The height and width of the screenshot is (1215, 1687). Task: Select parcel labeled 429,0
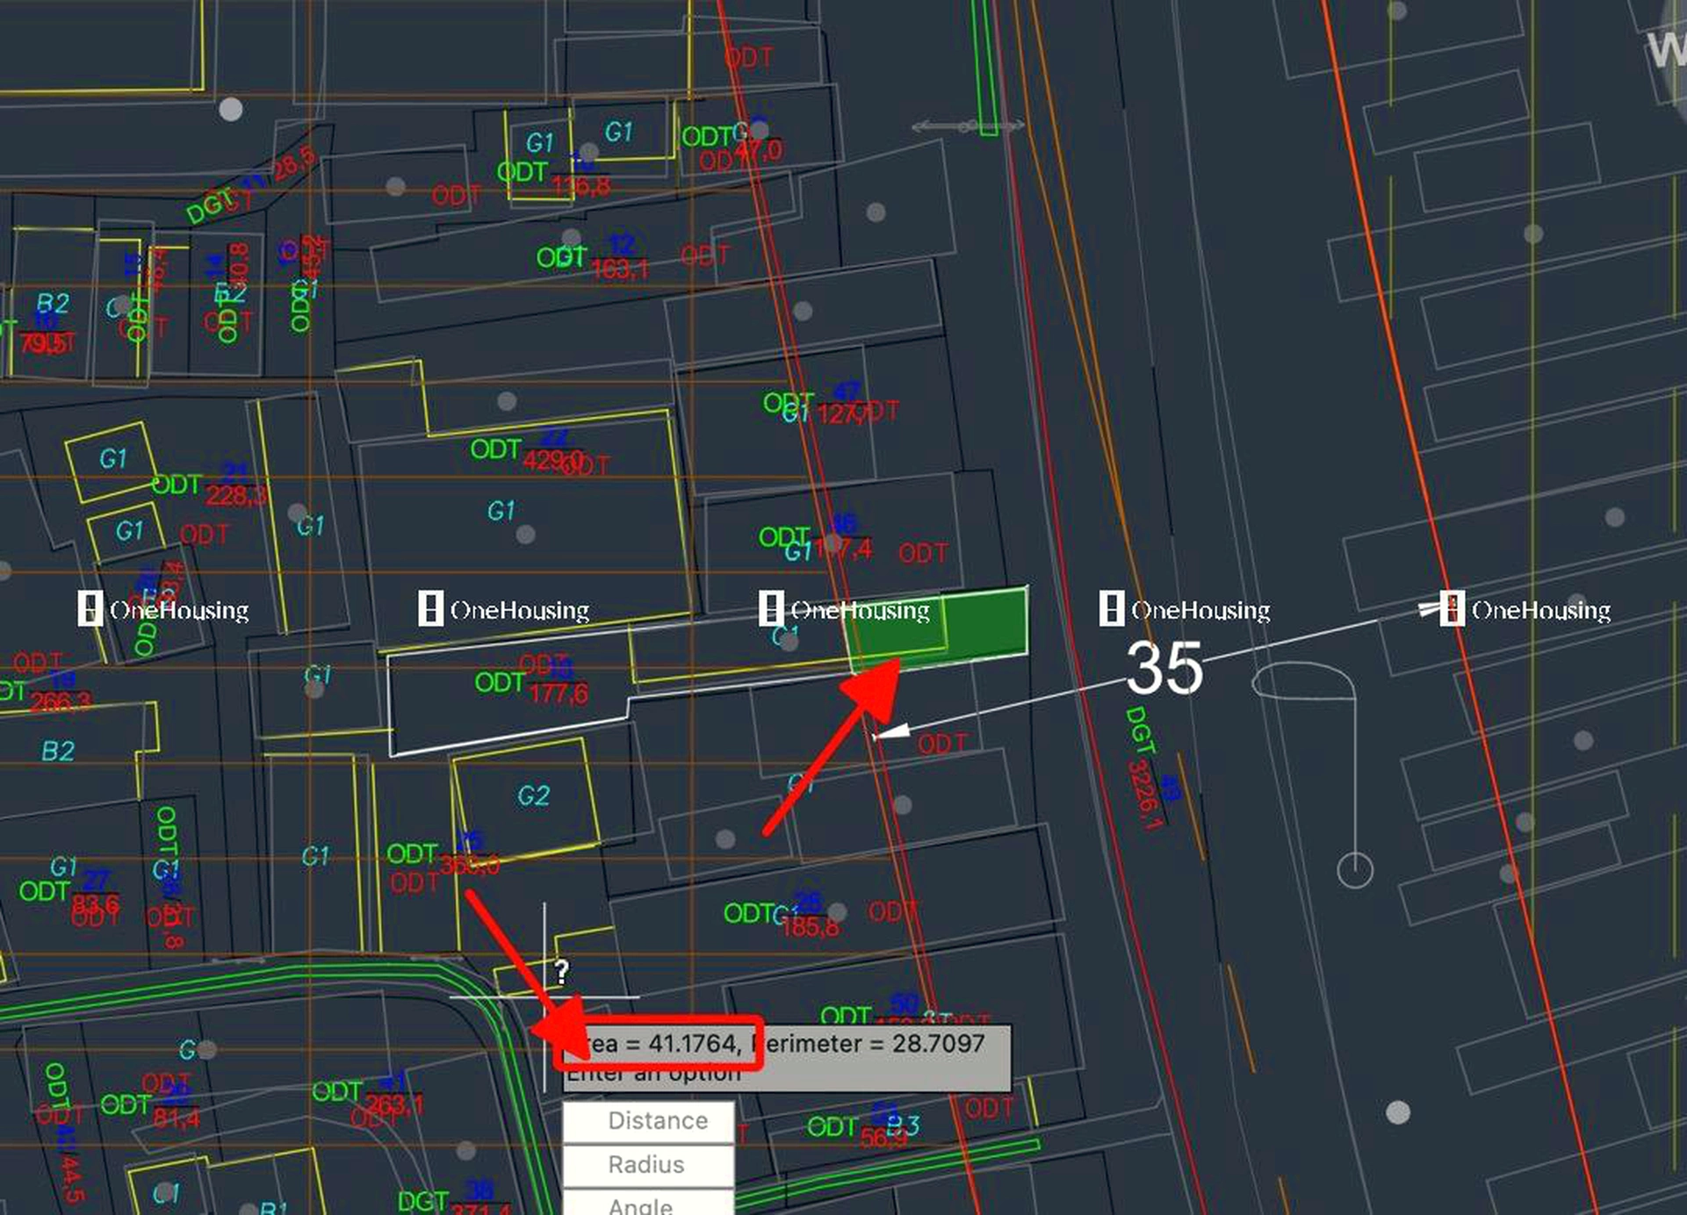(x=552, y=460)
